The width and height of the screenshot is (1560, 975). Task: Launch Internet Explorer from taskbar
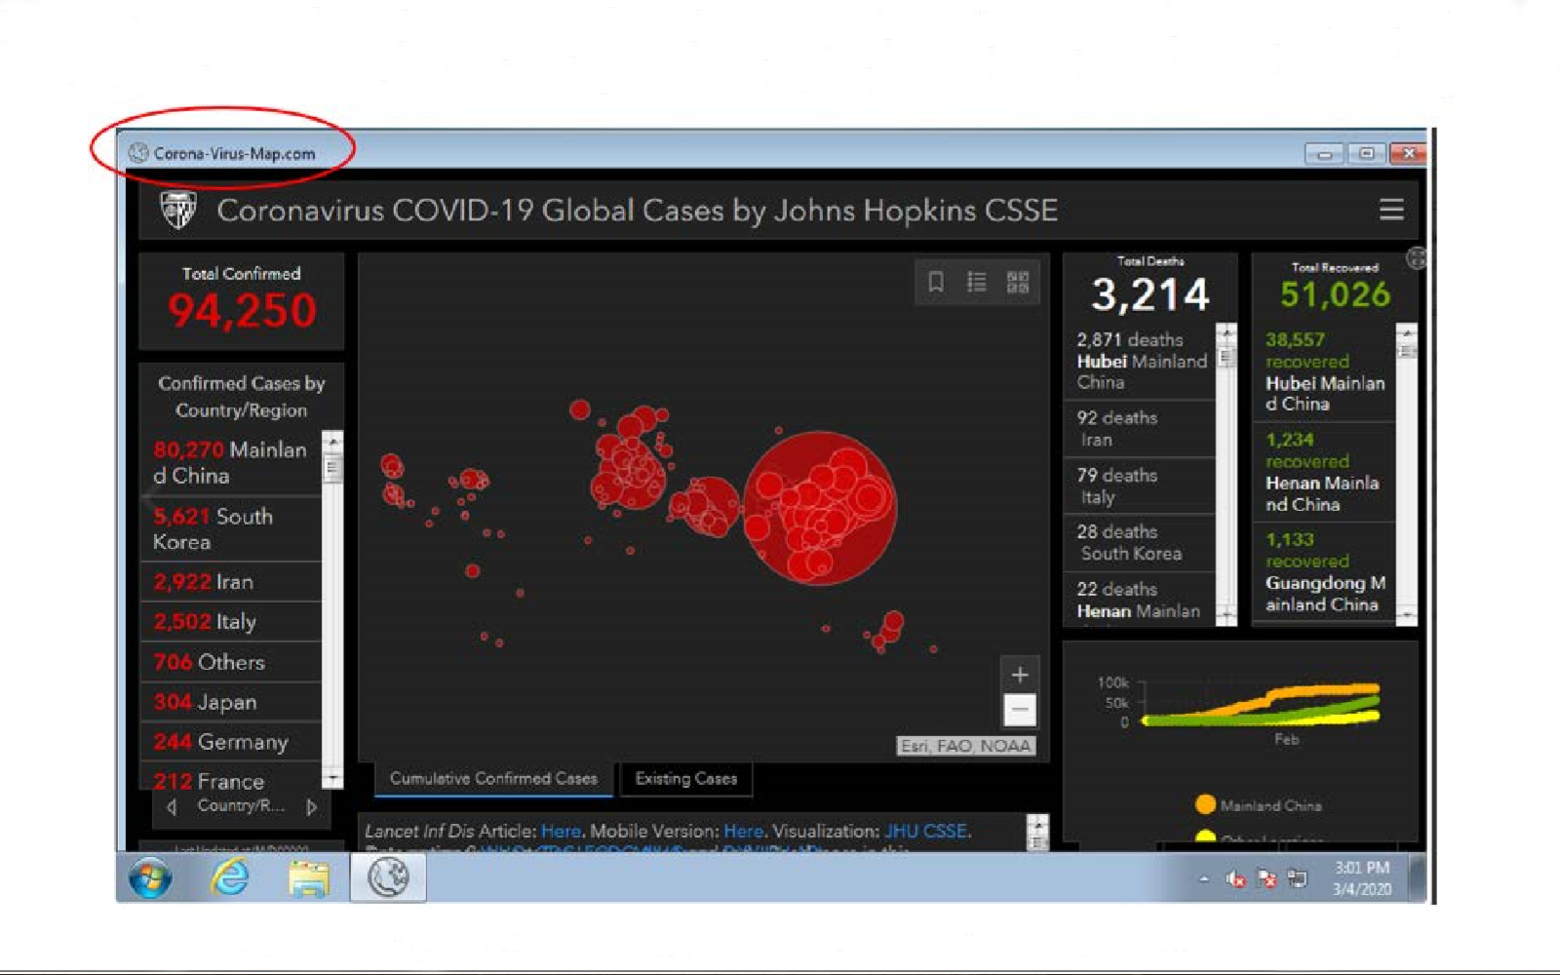(x=230, y=878)
